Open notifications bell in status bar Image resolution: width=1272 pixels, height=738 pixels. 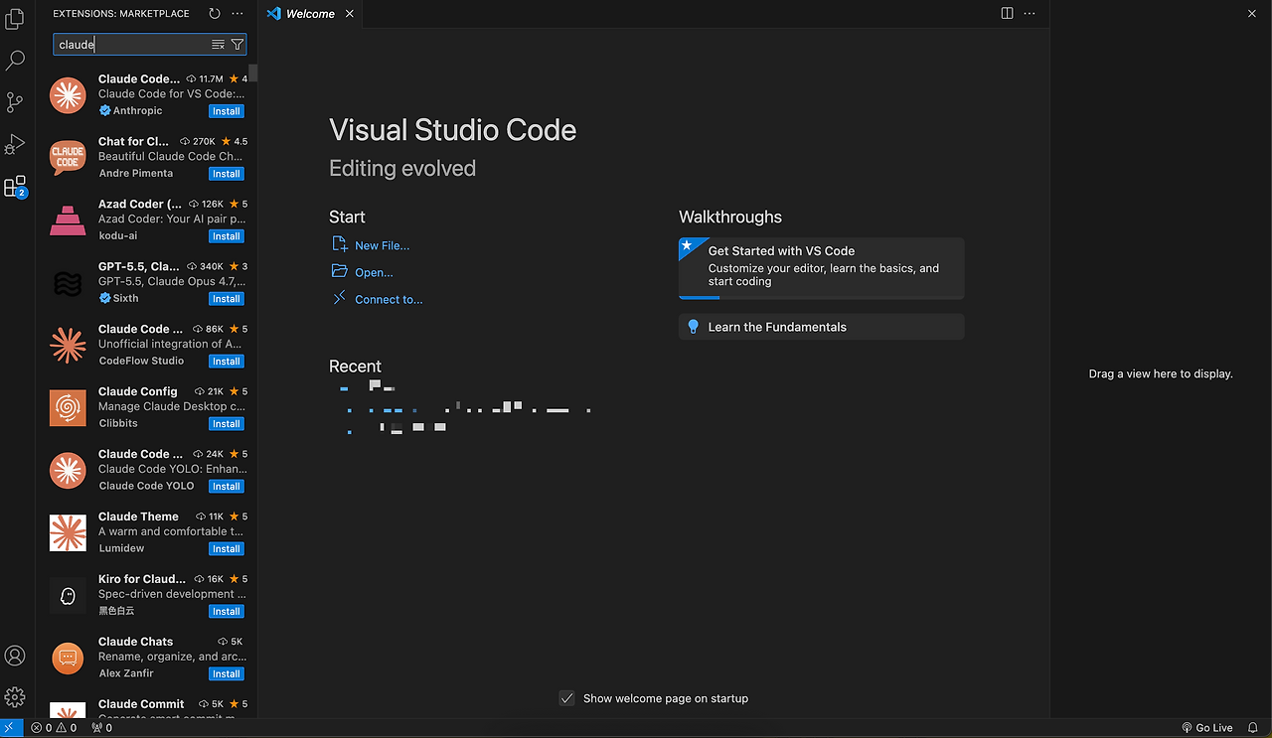pyautogui.click(x=1253, y=728)
